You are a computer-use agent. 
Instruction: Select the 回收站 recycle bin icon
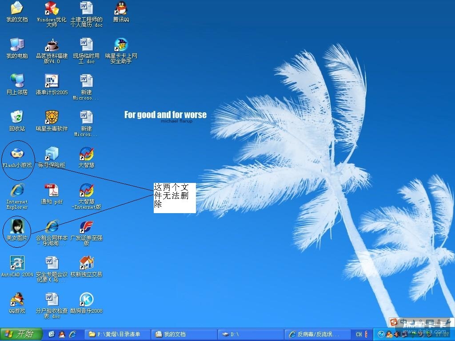pyautogui.click(x=17, y=118)
